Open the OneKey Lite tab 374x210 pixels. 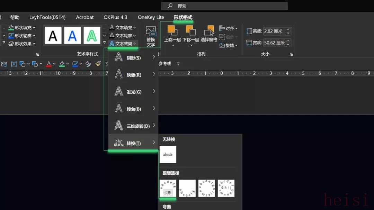pyautogui.click(x=151, y=17)
